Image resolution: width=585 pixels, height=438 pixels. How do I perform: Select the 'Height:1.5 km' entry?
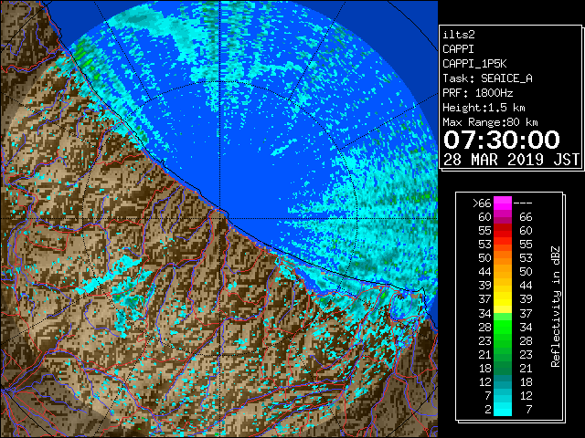tap(484, 108)
